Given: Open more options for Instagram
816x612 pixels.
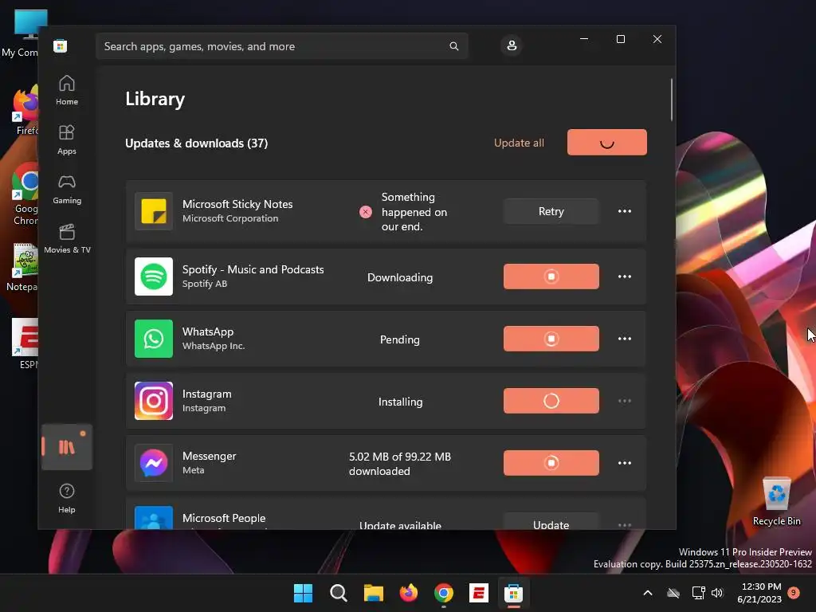Looking at the screenshot, I should [x=625, y=401].
